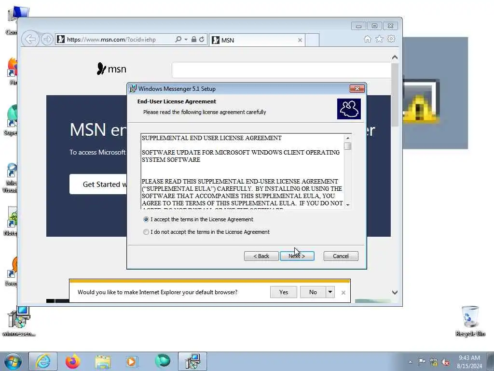Click the msn butterfly logo on page
This screenshot has width=494, height=371.
pyautogui.click(x=111, y=69)
